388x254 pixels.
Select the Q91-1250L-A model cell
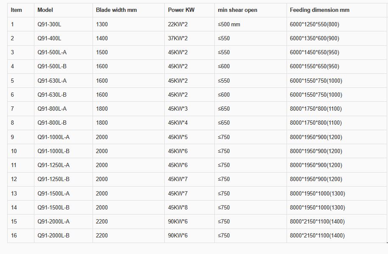pyautogui.click(x=53, y=165)
